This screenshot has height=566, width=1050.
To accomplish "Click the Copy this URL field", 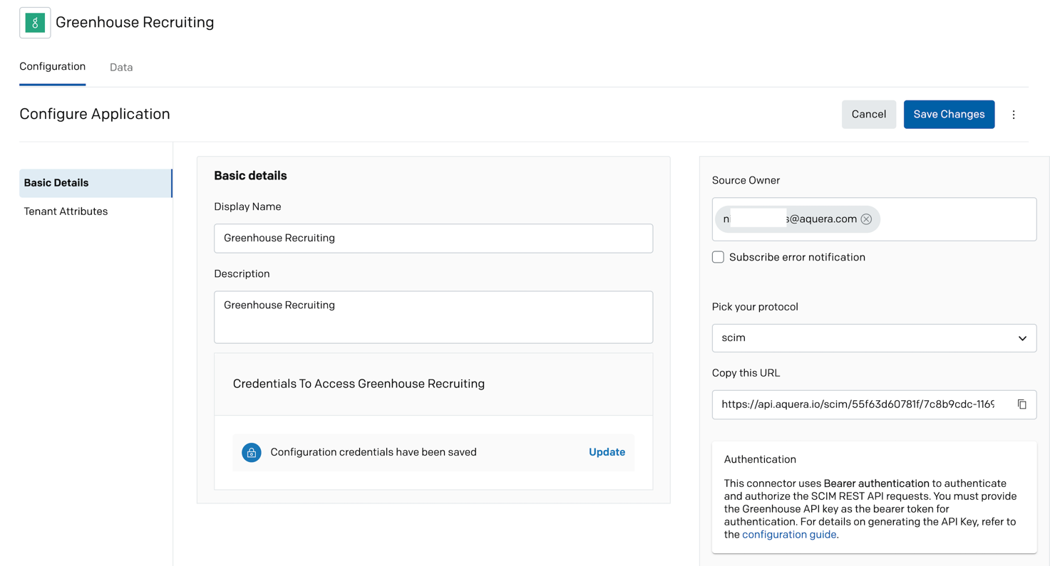I will coord(874,404).
